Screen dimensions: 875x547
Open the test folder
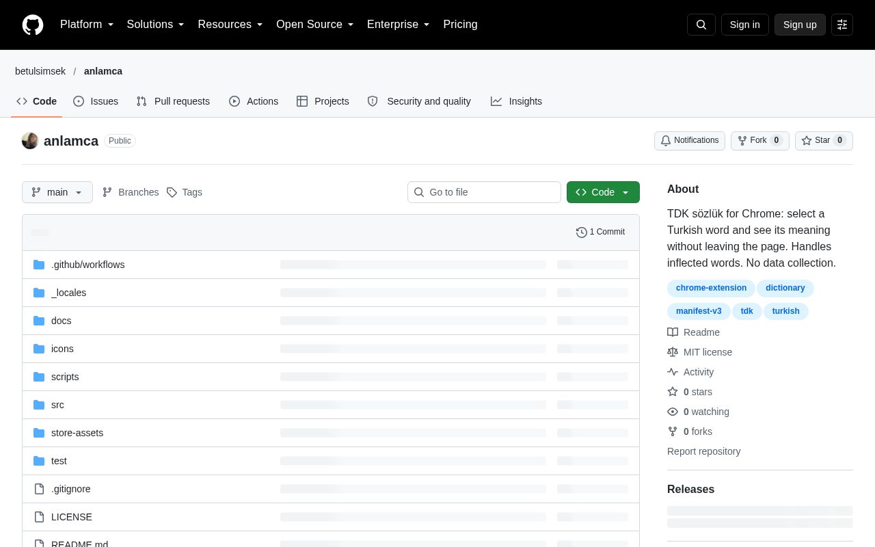tap(59, 461)
